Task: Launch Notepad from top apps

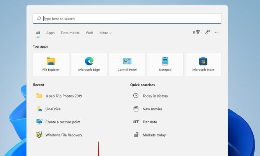Action: (165, 65)
